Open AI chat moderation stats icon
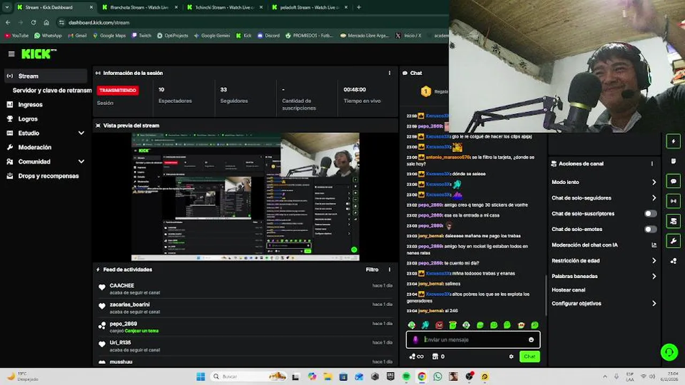685x385 pixels. (x=654, y=245)
